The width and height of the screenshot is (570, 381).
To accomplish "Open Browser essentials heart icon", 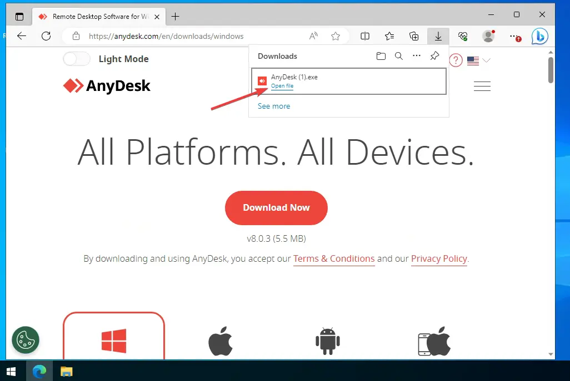I will pos(462,36).
